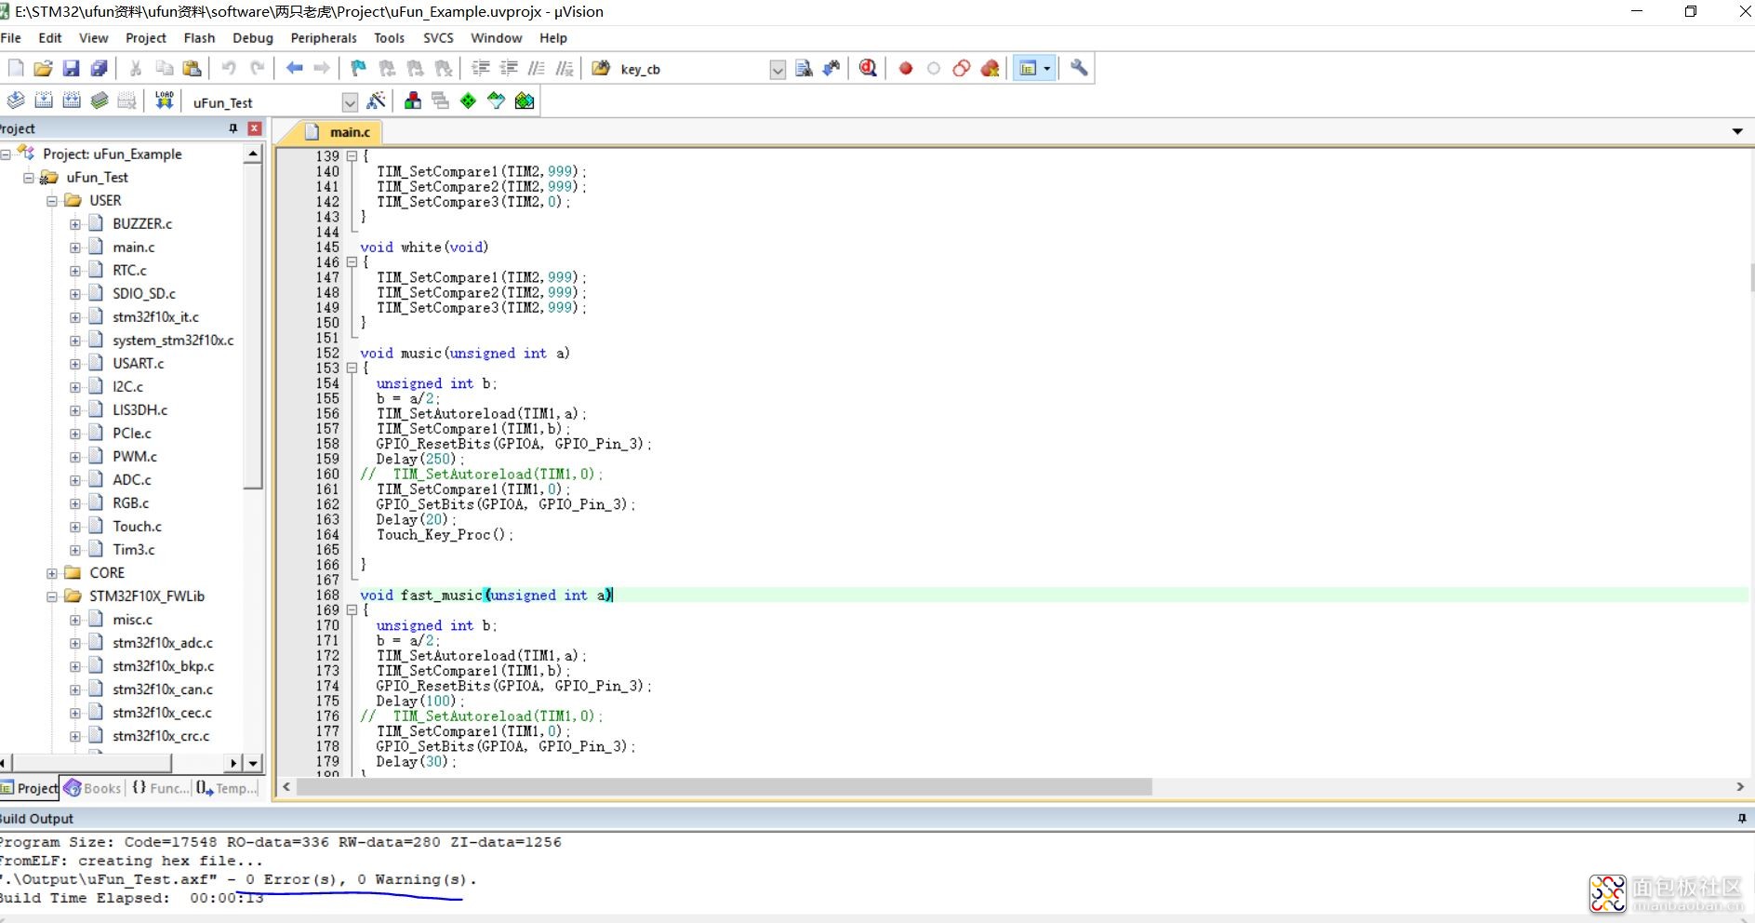Save all files icon
Image resolution: width=1755 pixels, height=923 pixels.
pos(99,68)
